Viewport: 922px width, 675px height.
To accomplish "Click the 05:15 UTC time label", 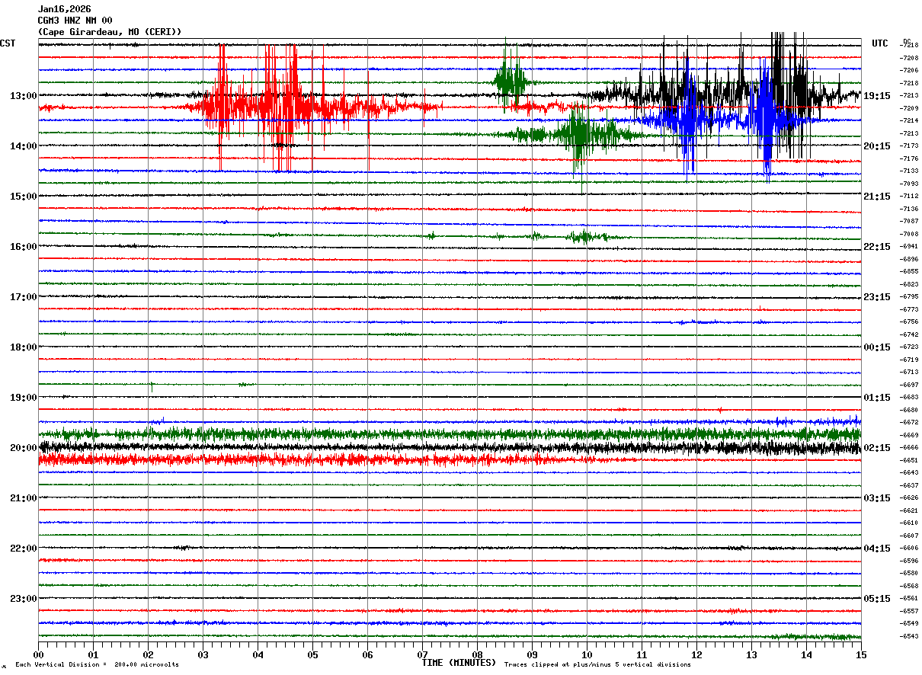I will click(x=877, y=599).
